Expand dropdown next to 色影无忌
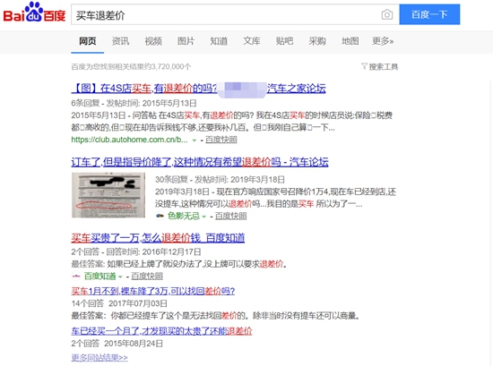 coord(204,217)
